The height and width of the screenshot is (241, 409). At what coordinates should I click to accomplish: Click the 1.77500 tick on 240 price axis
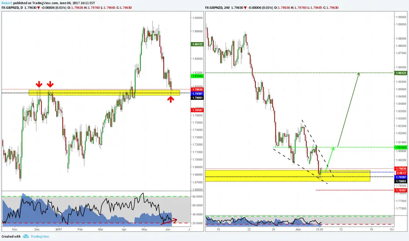[x=401, y=201]
